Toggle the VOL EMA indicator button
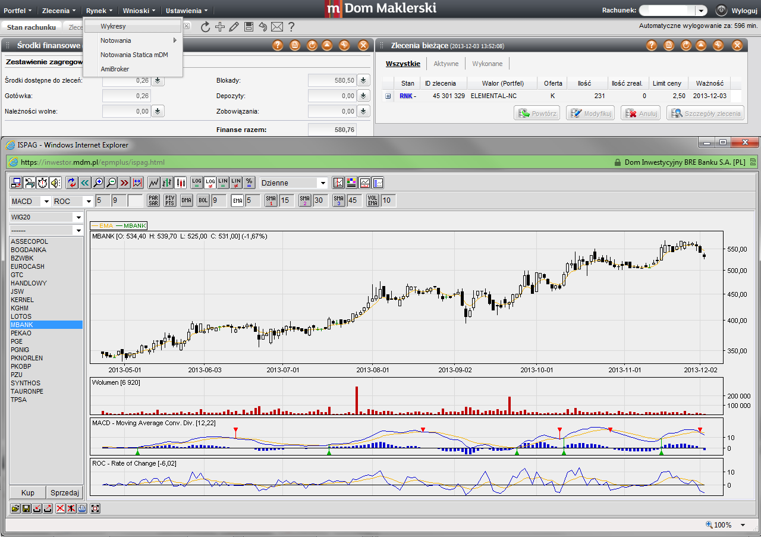 coord(373,200)
